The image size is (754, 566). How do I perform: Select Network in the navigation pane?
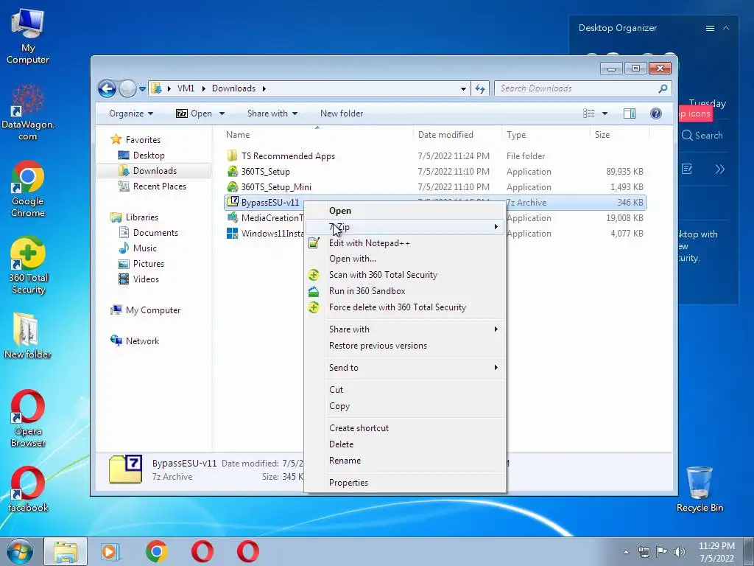click(x=142, y=341)
